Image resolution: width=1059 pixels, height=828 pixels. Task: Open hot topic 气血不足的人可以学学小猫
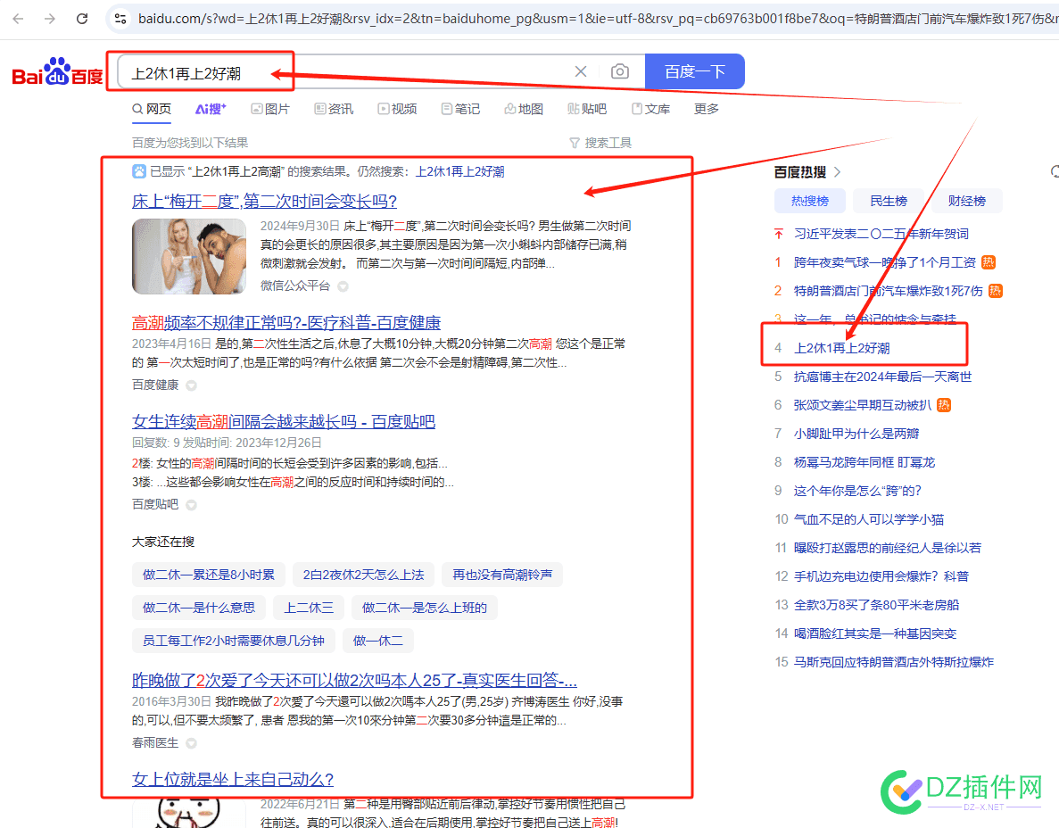pyautogui.click(x=869, y=519)
